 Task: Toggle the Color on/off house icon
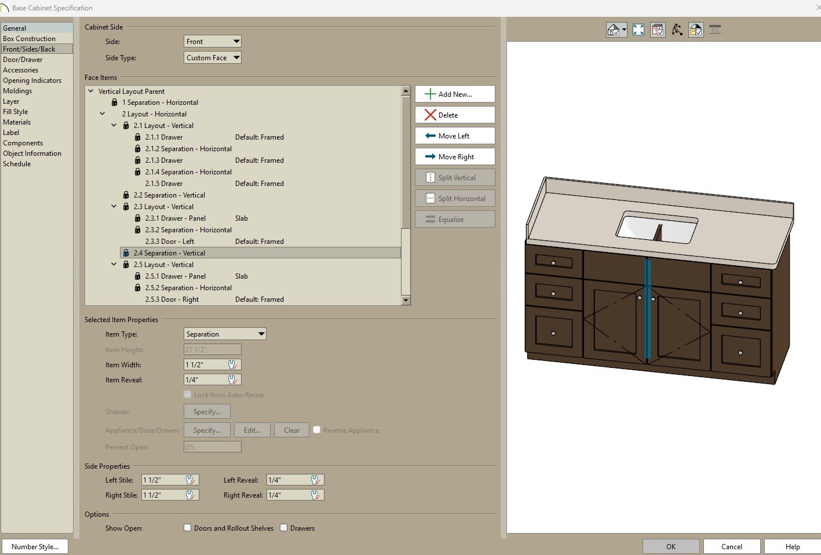tap(696, 30)
